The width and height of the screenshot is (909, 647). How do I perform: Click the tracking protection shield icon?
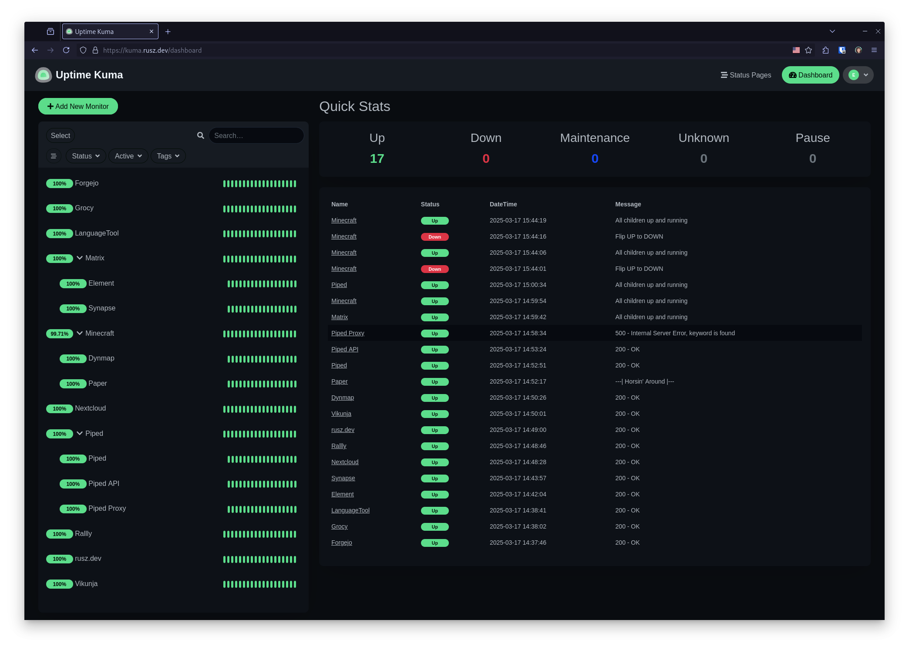coord(83,50)
